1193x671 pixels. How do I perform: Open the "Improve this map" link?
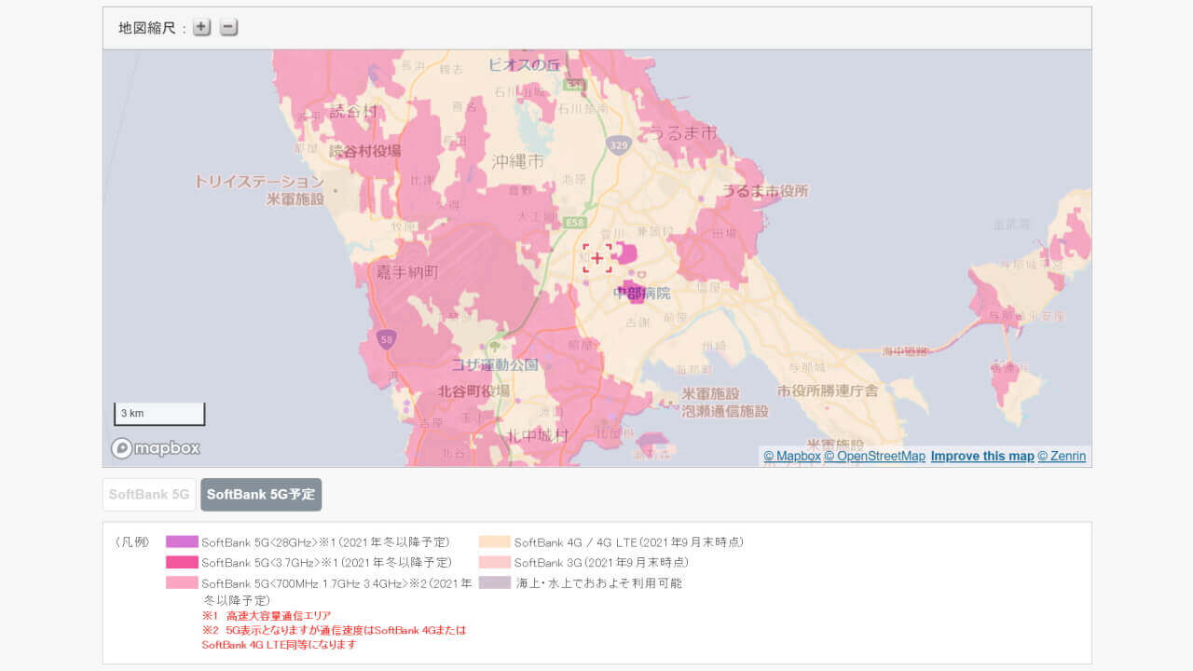click(x=981, y=456)
